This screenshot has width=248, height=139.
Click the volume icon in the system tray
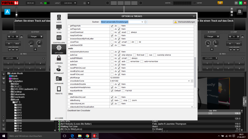point(230,136)
